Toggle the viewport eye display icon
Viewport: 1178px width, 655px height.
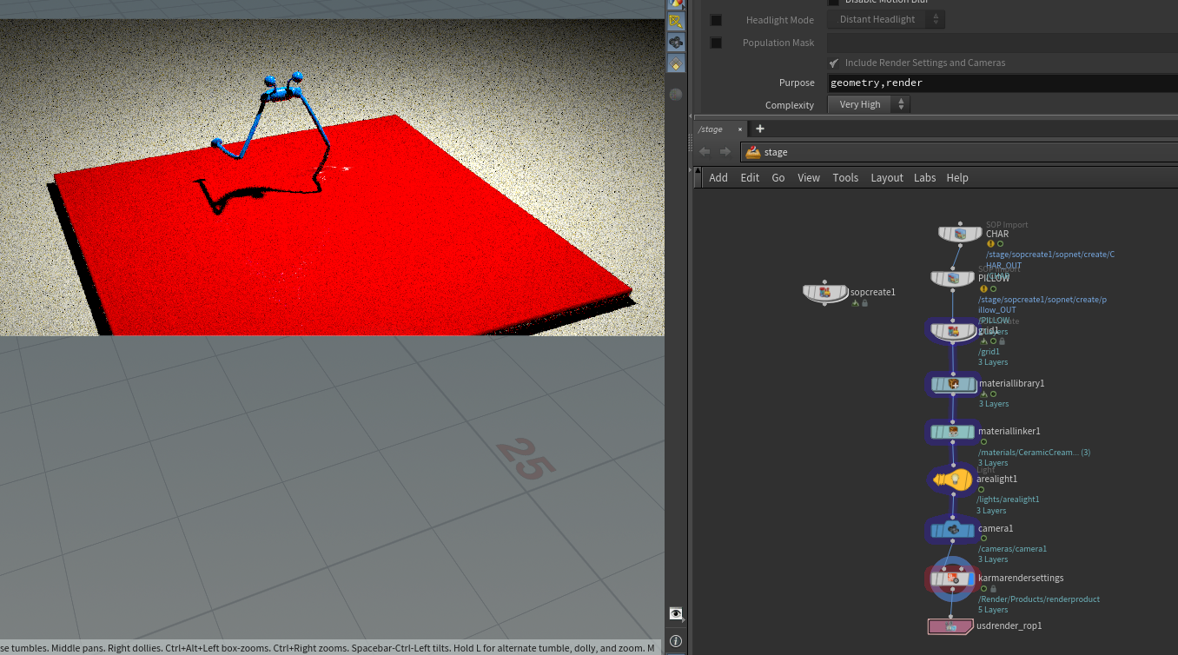pyautogui.click(x=676, y=613)
